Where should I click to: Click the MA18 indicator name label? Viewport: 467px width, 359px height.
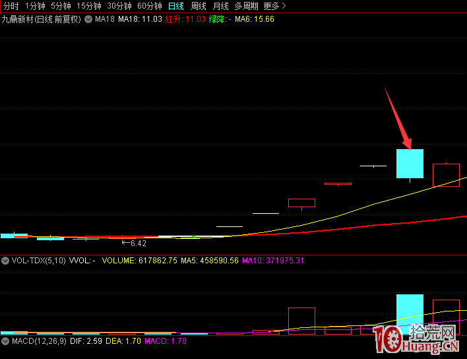[105, 19]
